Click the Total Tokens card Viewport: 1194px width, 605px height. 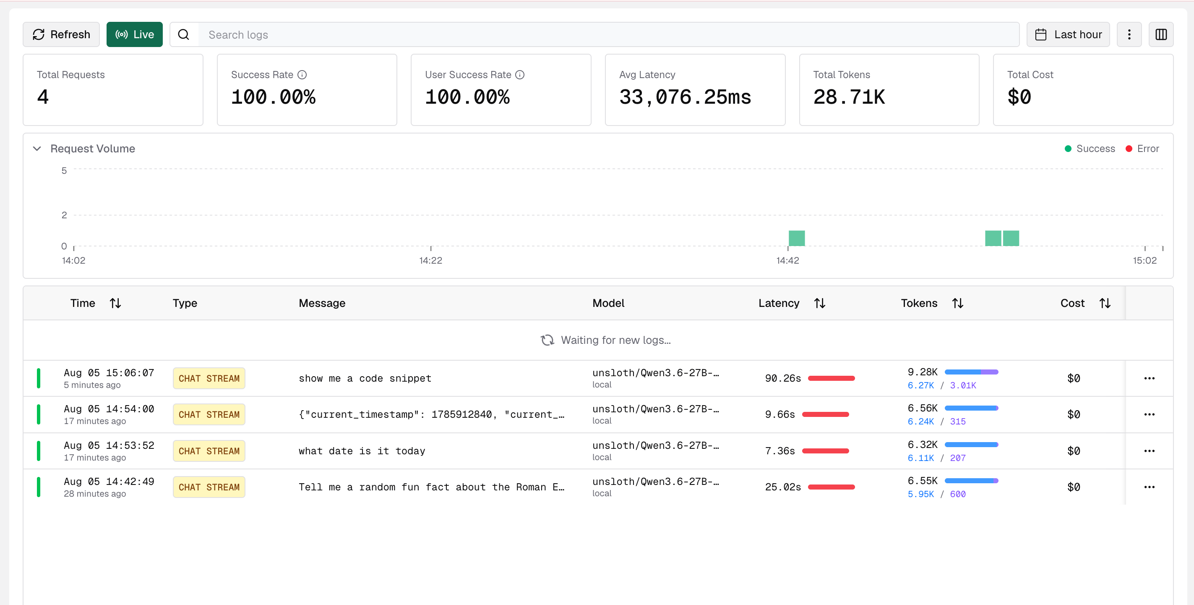click(889, 89)
